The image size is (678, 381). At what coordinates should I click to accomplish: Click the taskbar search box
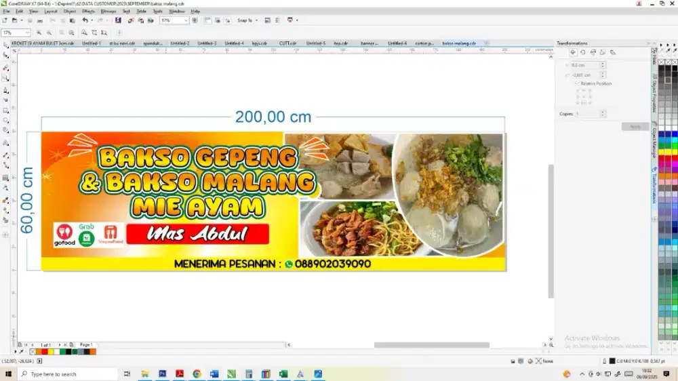point(68,374)
